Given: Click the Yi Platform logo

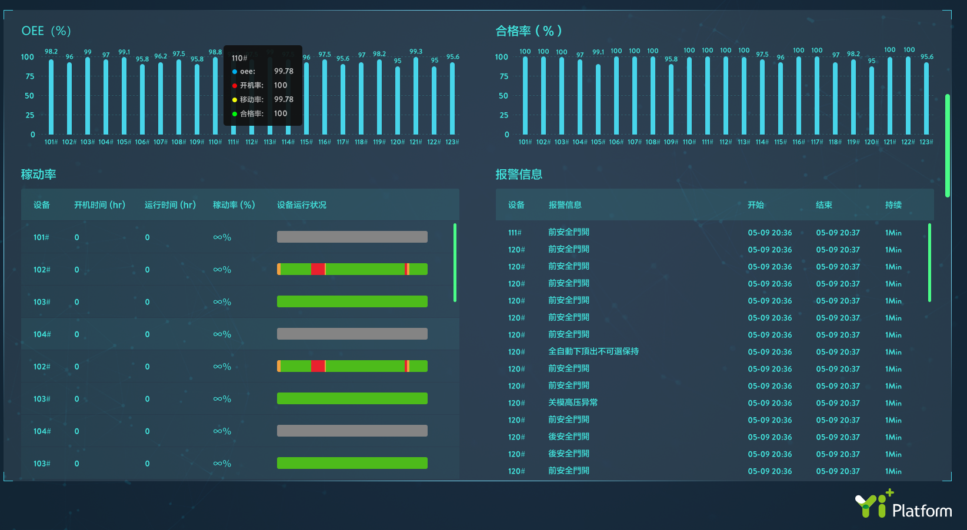Looking at the screenshot, I should pyautogui.click(x=903, y=505).
